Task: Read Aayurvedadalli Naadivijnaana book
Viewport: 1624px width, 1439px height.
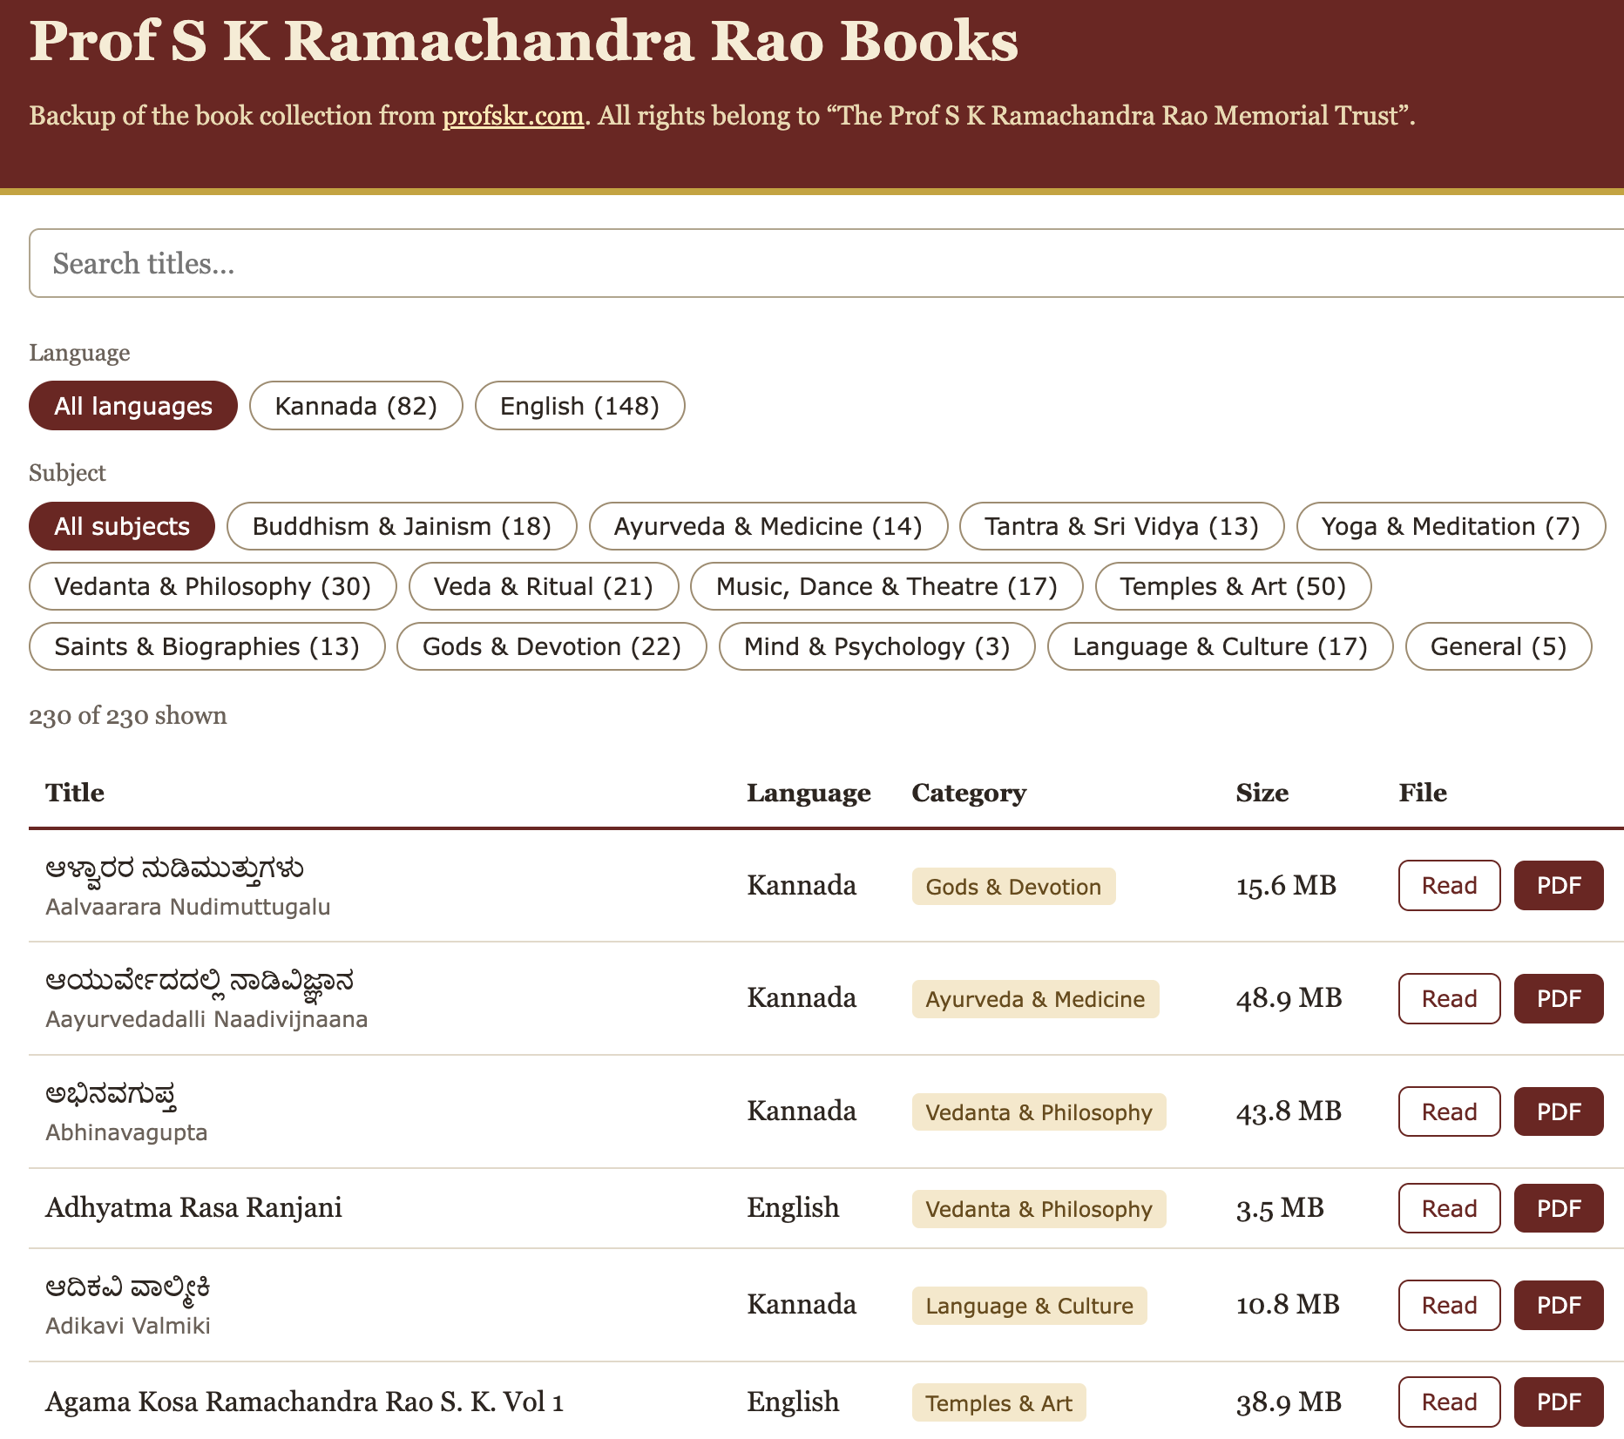Action: [1450, 998]
